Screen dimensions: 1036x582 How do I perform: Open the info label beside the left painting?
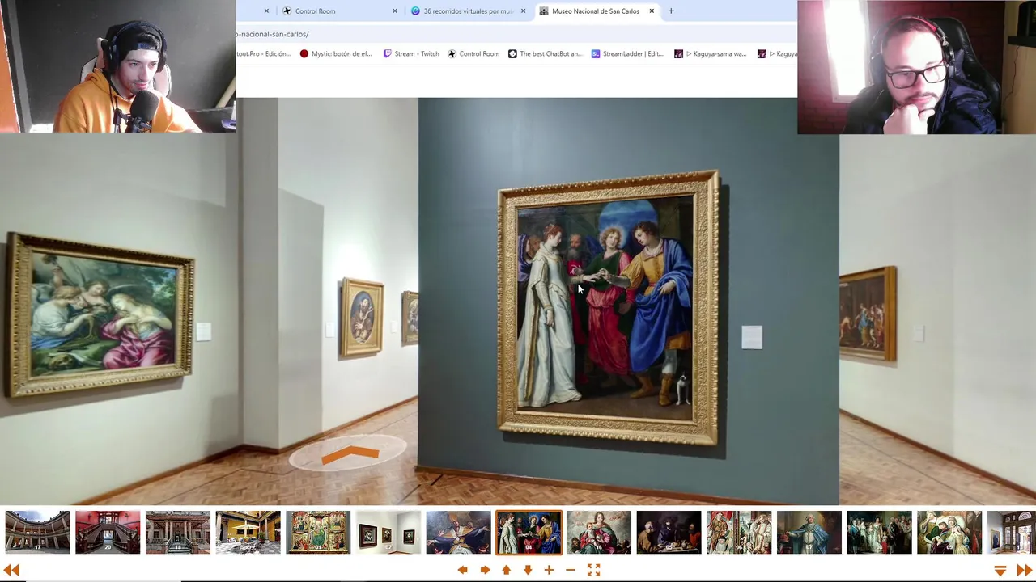pyautogui.click(x=203, y=331)
